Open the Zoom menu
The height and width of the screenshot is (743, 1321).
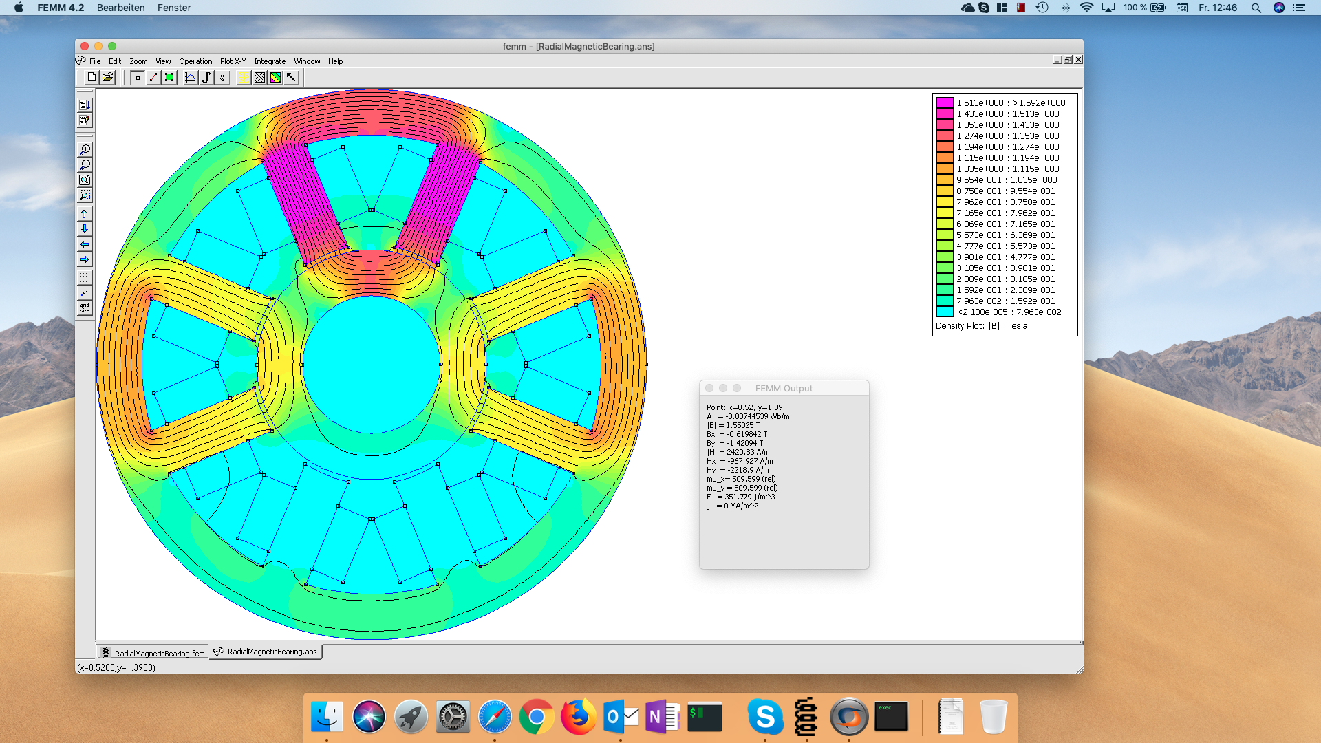pyautogui.click(x=138, y=61)
